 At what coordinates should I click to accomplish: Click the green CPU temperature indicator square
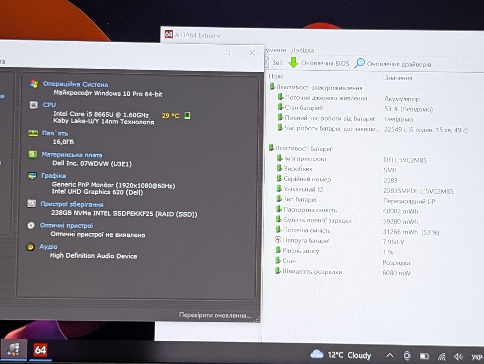click(x=187, y=115)
